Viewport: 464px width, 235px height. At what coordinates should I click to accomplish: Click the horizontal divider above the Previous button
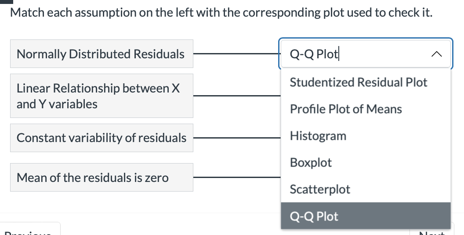141,213
